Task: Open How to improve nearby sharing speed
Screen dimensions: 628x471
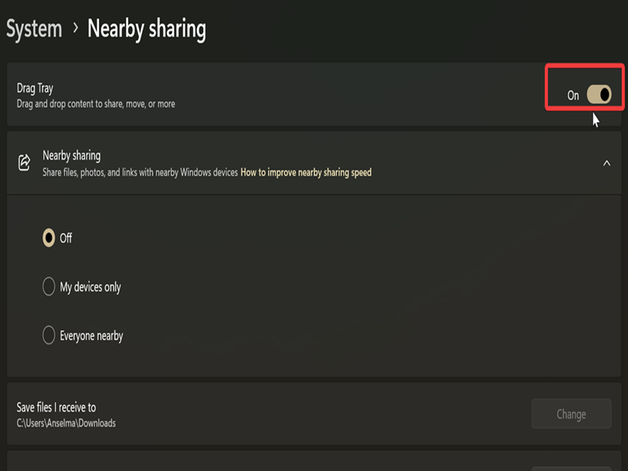Action: (x=305, y=172)
